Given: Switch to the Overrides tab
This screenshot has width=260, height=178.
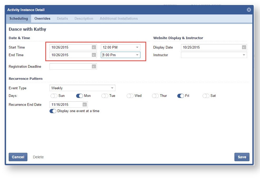Looking at the screenshot, I should point(42,18).
